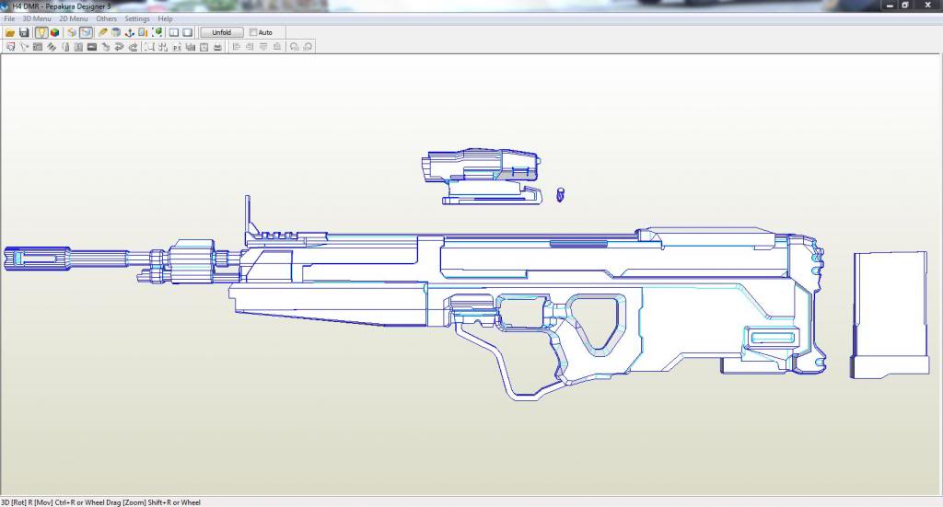Toggle the highlighted blue-and-red shape view icon
Screen dimensions: 943x507
(x=86, y=32)
